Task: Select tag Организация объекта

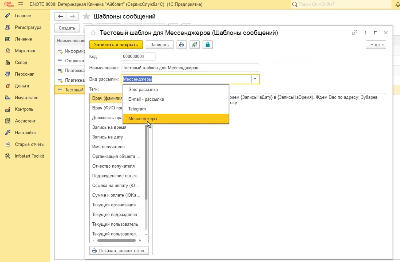Action: 117,156
